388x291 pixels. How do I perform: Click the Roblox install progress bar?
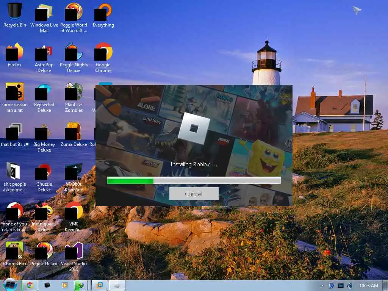194,181
